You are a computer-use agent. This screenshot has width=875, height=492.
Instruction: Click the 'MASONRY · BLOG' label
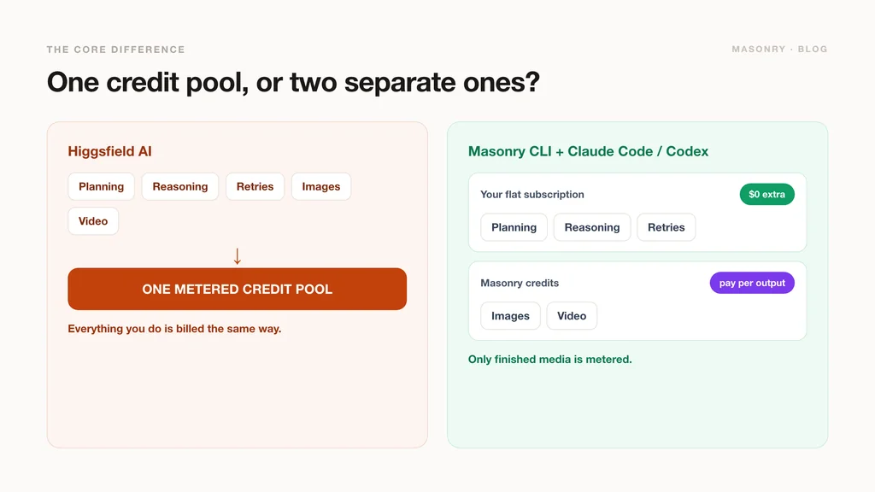[779, 49]
